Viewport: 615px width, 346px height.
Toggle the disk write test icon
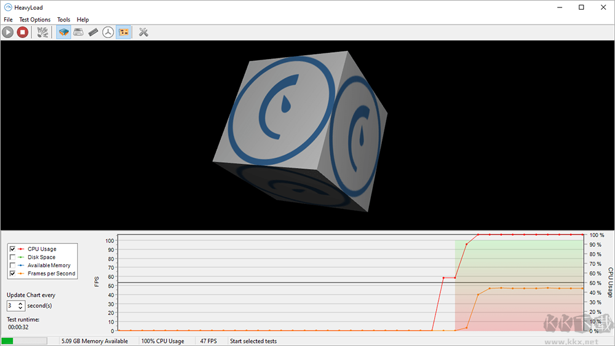[x=79, y=32]
